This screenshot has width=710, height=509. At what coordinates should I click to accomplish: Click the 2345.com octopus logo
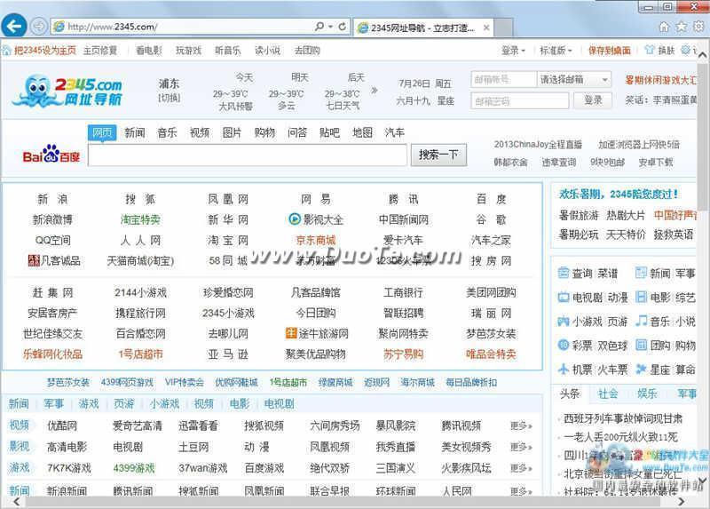pos(67,91)
